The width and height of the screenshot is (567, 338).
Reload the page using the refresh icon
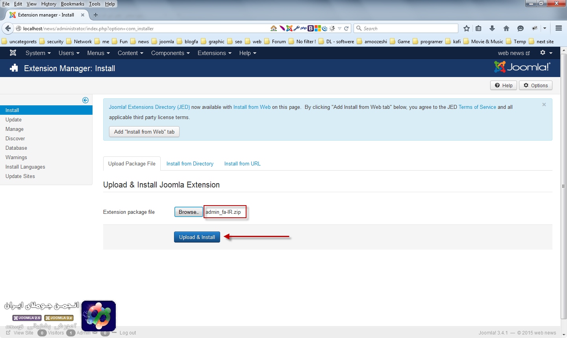346,28
